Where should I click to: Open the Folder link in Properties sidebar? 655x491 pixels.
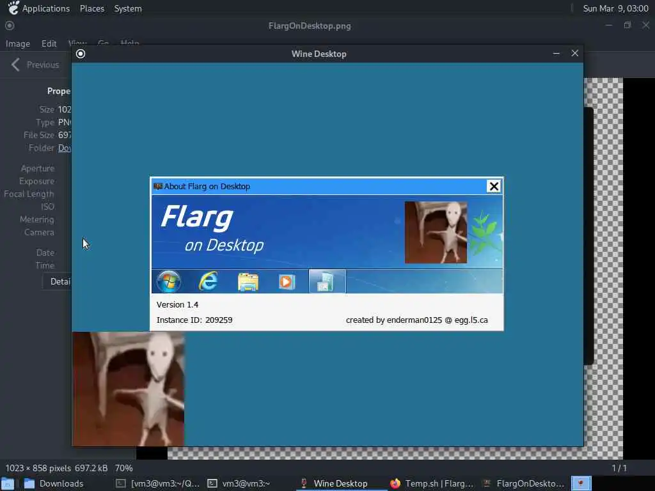click(65, 148)
